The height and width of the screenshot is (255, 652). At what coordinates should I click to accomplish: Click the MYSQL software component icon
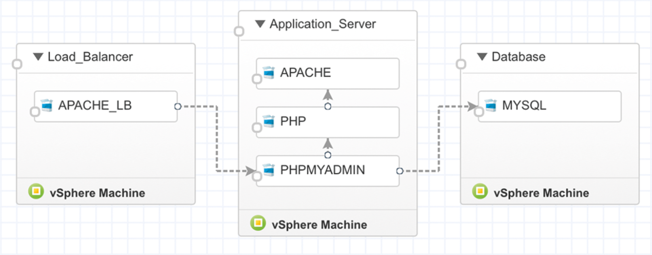click(491, 106)
